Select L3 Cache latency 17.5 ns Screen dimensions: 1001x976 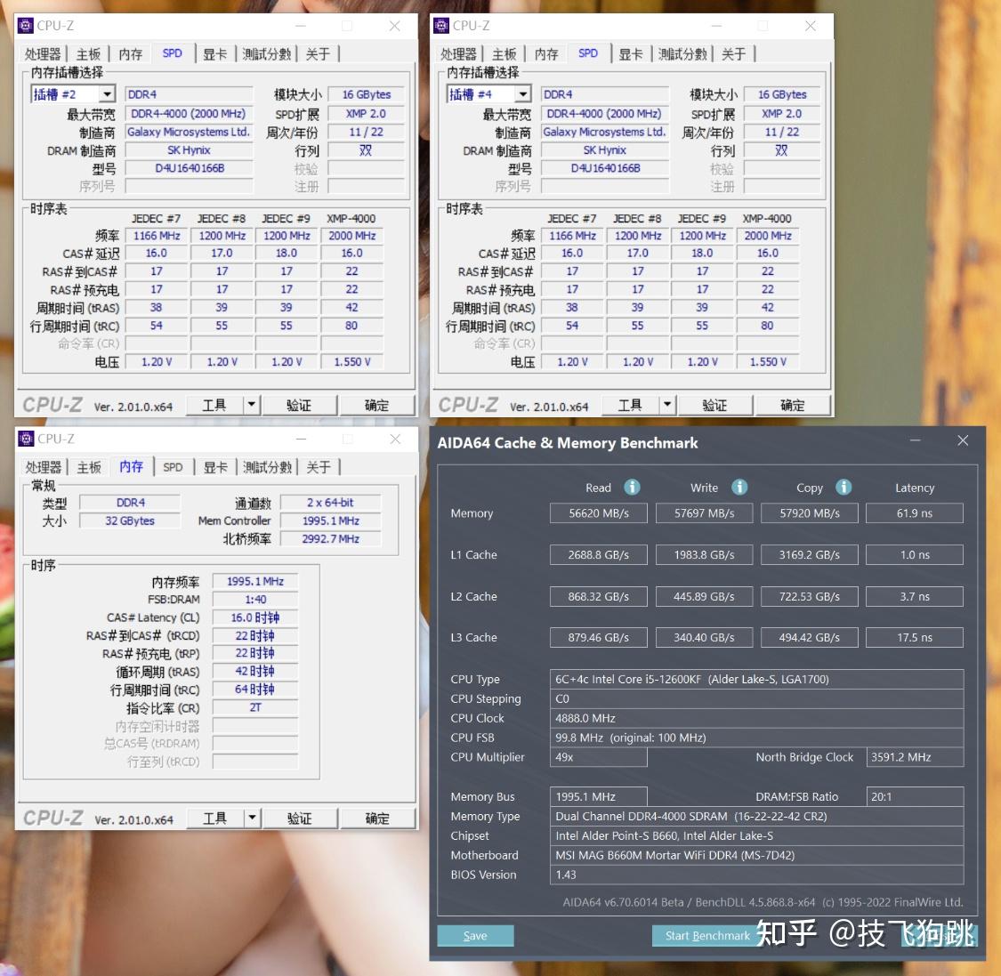915,637
